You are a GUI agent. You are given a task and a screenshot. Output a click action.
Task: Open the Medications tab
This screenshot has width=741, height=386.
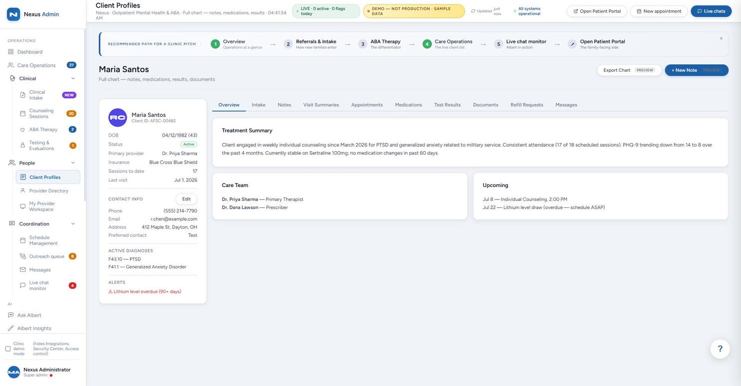(409, 105)
